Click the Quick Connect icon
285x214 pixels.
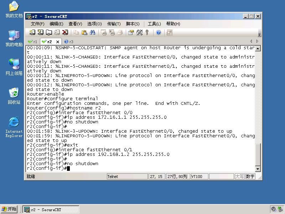tap(41, 32)
